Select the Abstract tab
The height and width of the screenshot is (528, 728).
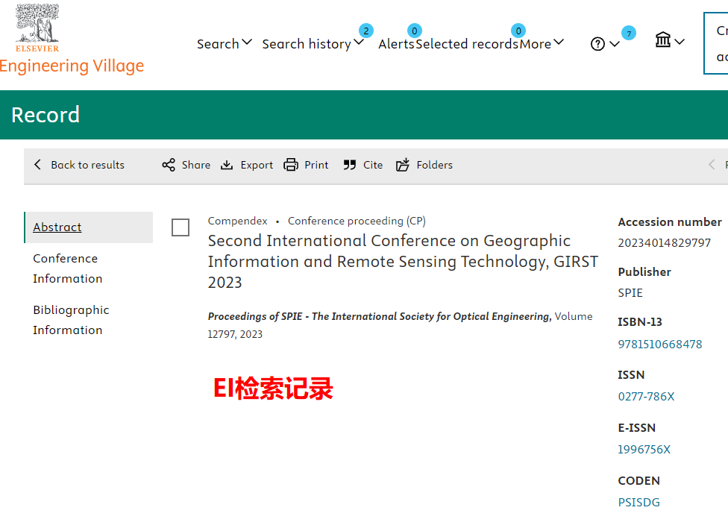(x=89, y=227)
